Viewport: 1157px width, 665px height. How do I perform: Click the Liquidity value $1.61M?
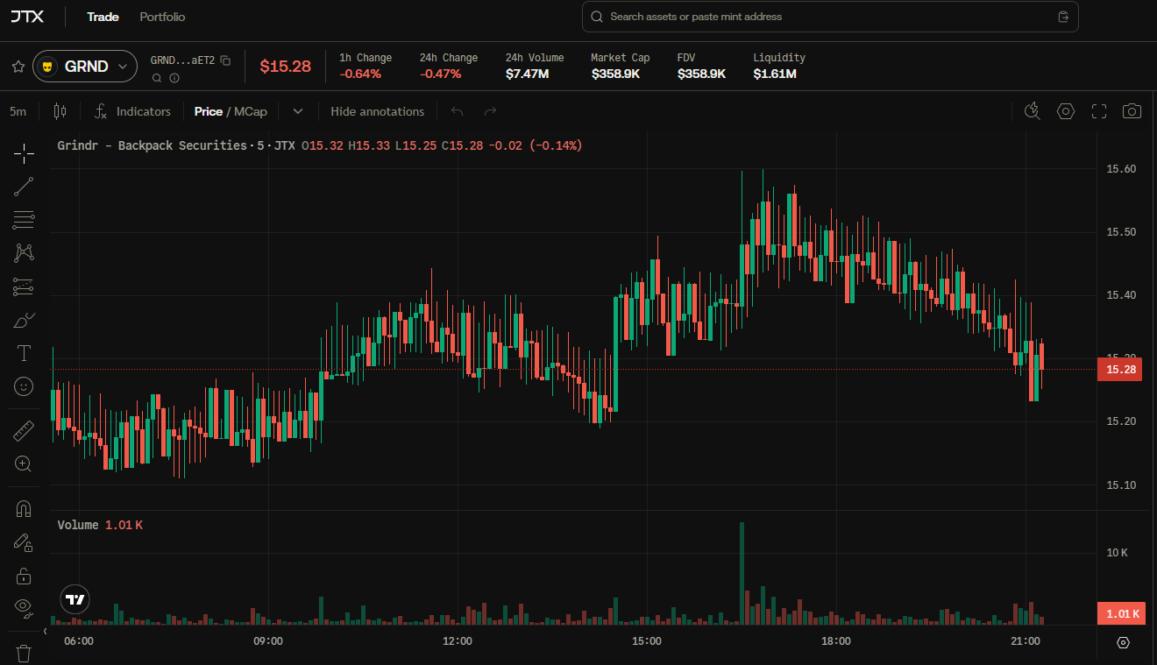(775, 74)
